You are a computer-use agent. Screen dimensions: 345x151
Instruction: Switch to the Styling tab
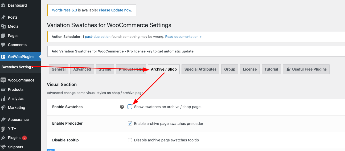click(x=105, y=69)
